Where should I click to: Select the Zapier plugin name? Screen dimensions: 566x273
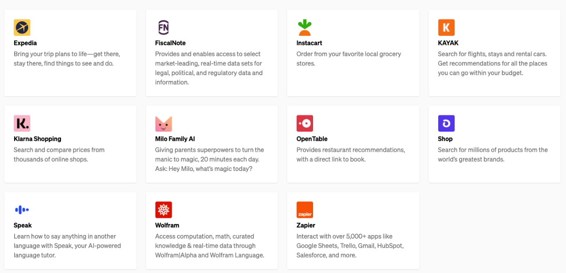click(x=306, y=225)
